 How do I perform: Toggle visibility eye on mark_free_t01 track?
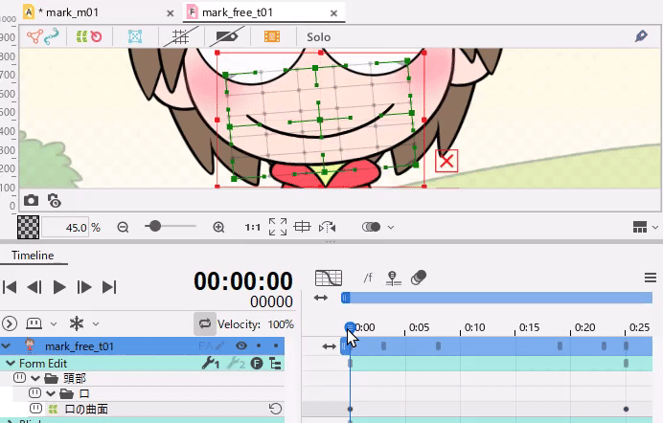tap(241, 346)
